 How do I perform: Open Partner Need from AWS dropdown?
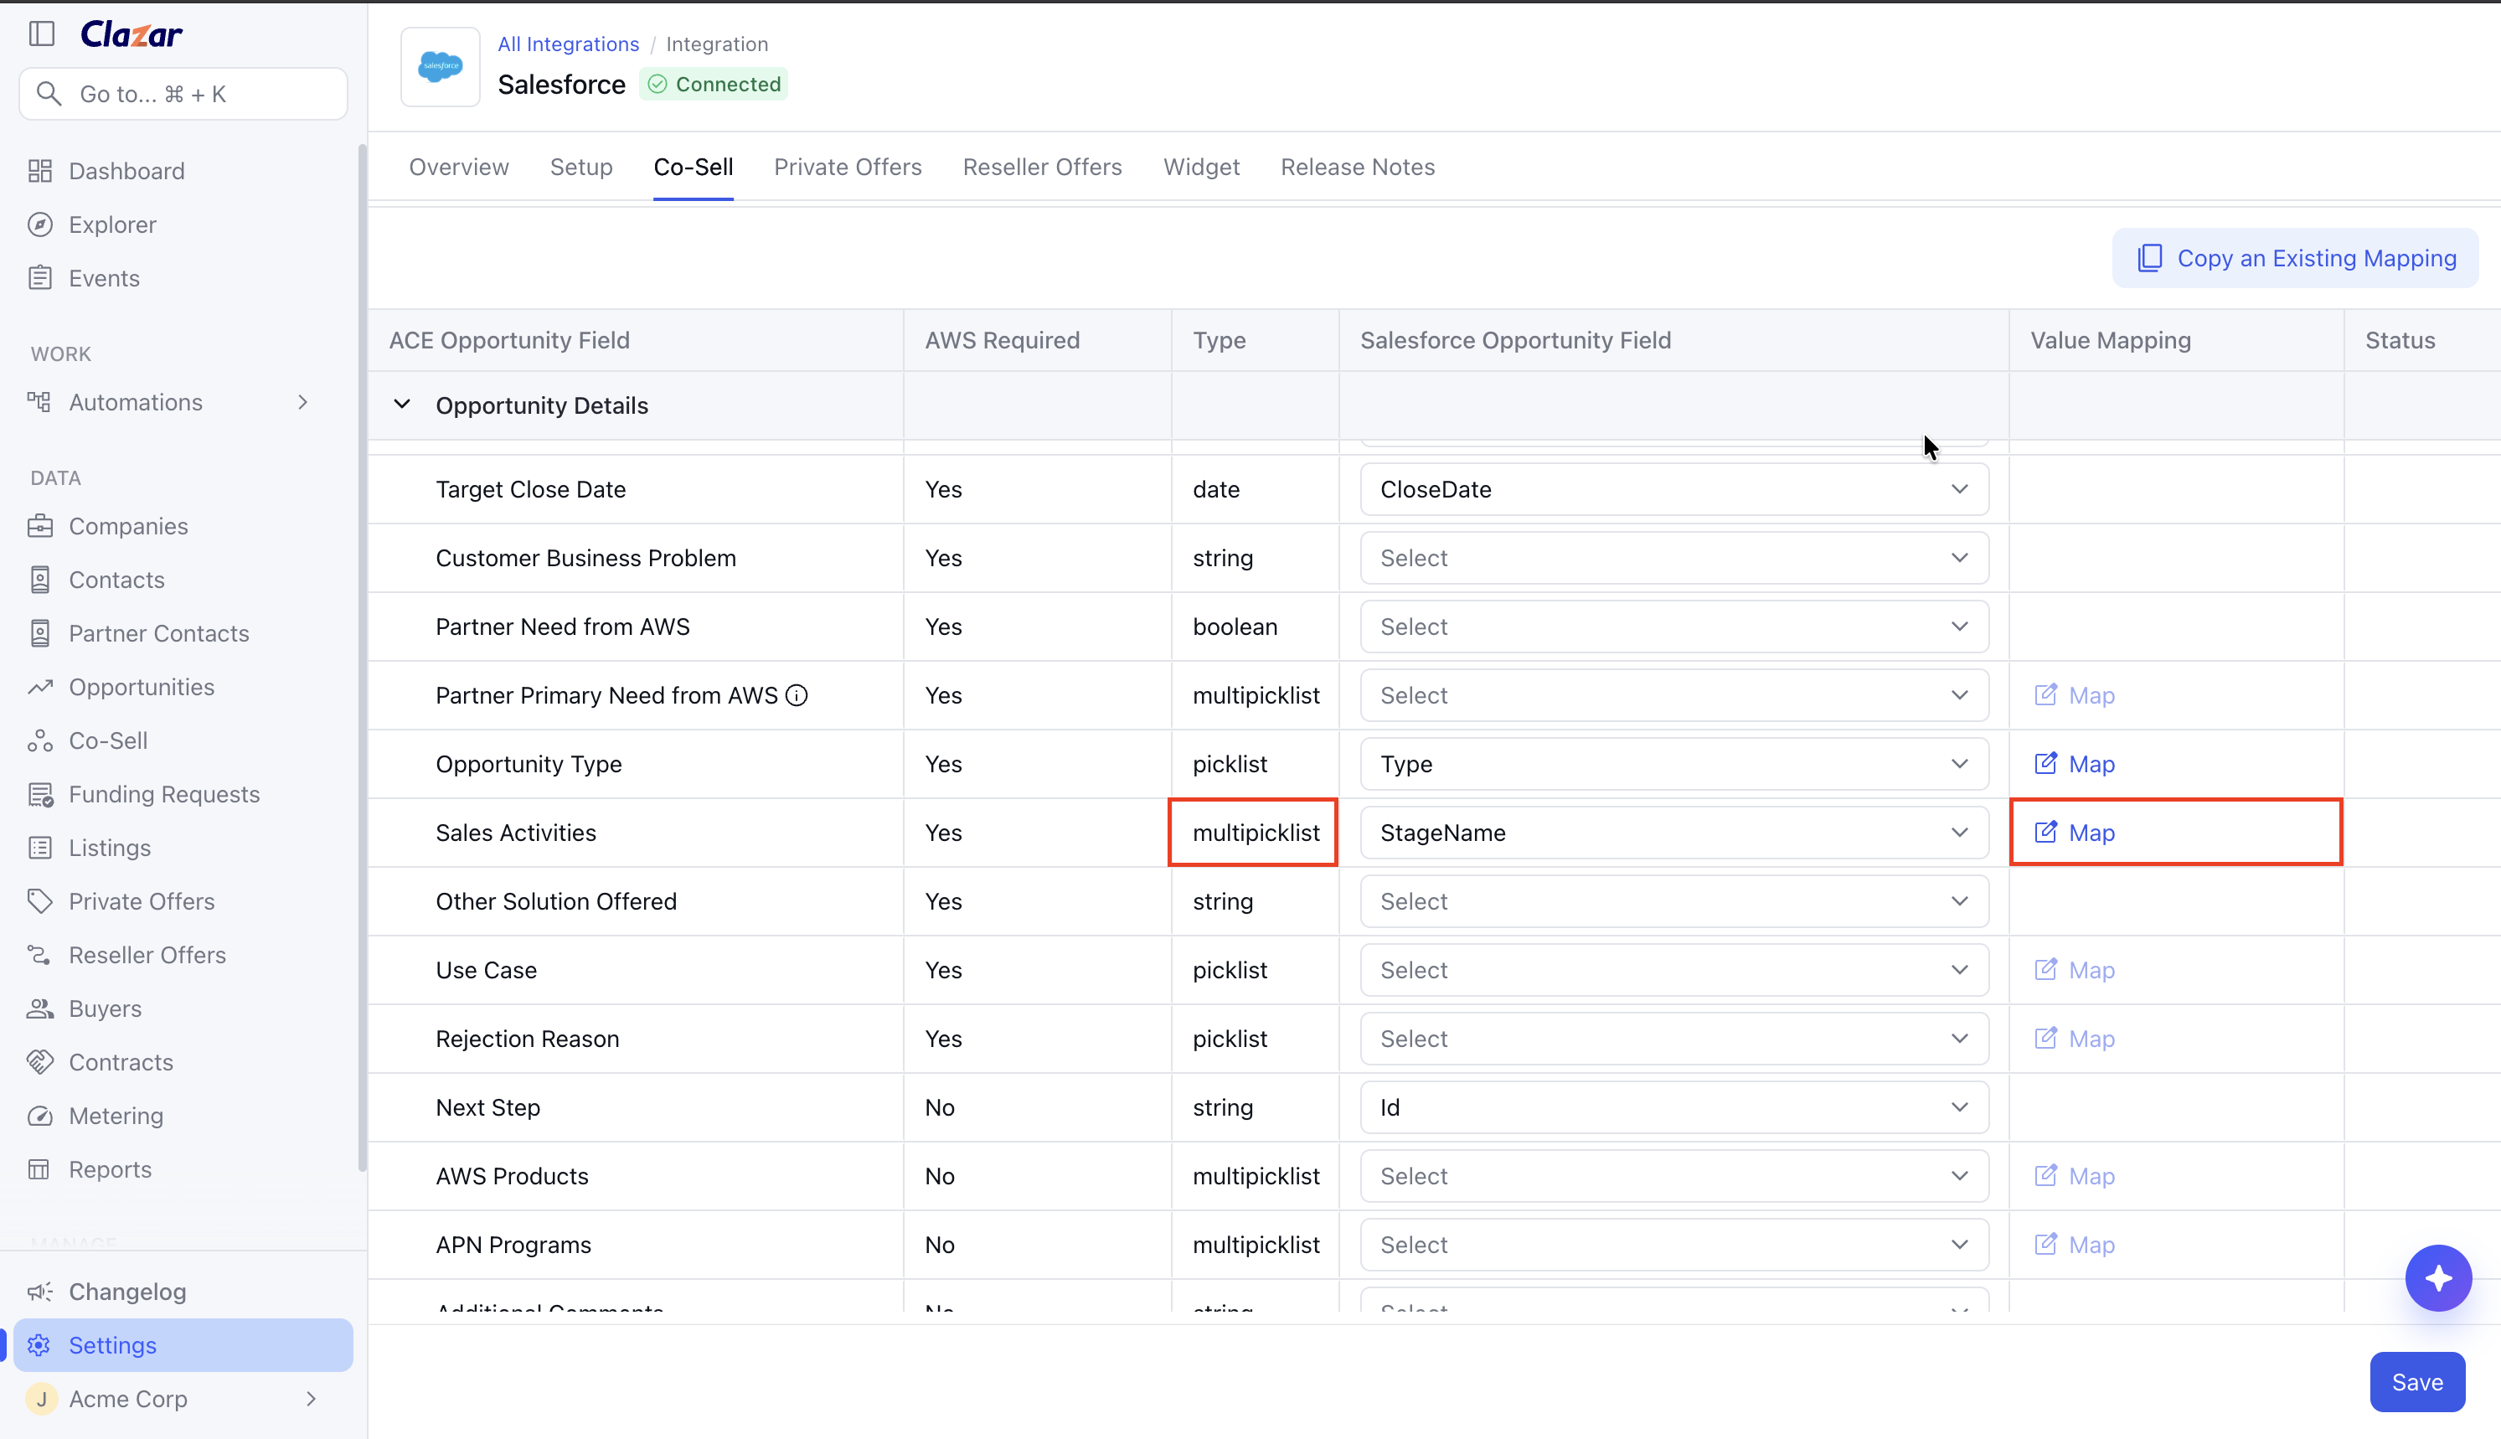pyautogui.click(x=1674, y=627)
